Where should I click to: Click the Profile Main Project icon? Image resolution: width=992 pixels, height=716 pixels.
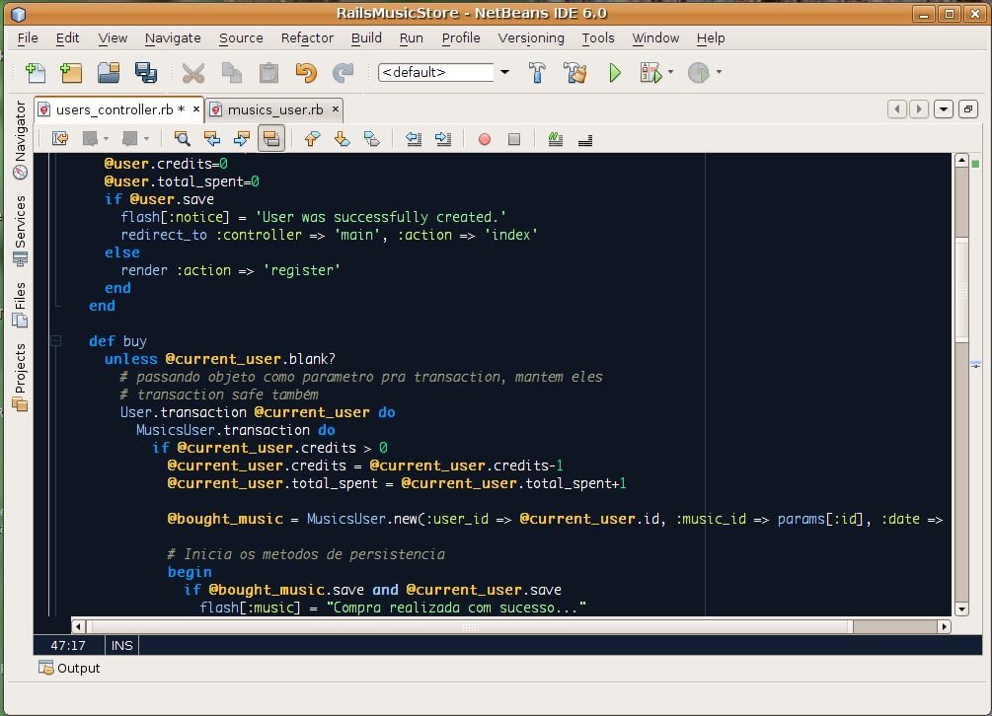click(699, 73)
